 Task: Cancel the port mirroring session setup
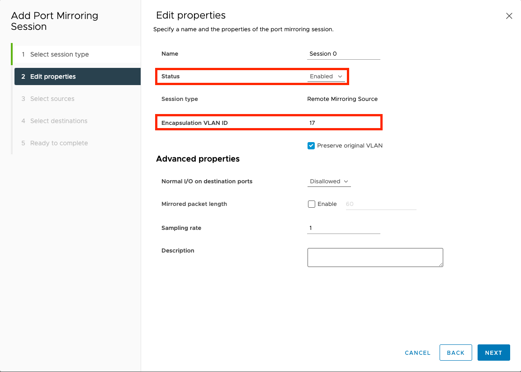(x=417, y=353)
